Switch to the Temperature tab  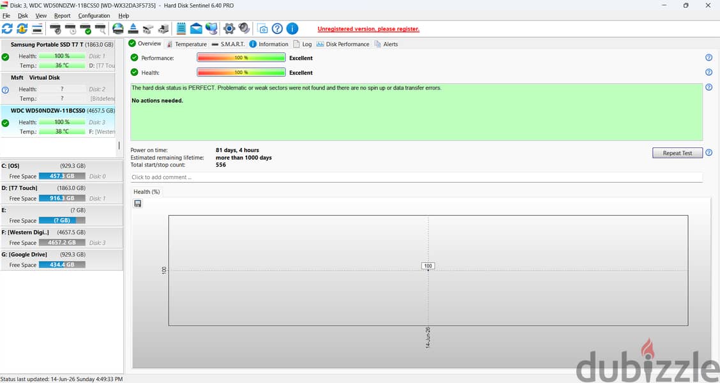click(x=186, y=44)
